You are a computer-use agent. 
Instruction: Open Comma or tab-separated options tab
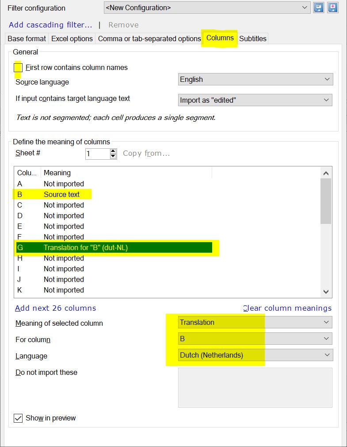pos(149,39)
